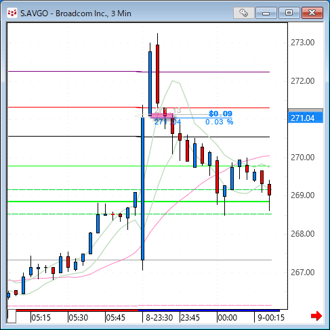The width and height of the screenshot is (330, 330).
Task: Click the chart link chain icon
Action: pos(244,13)
